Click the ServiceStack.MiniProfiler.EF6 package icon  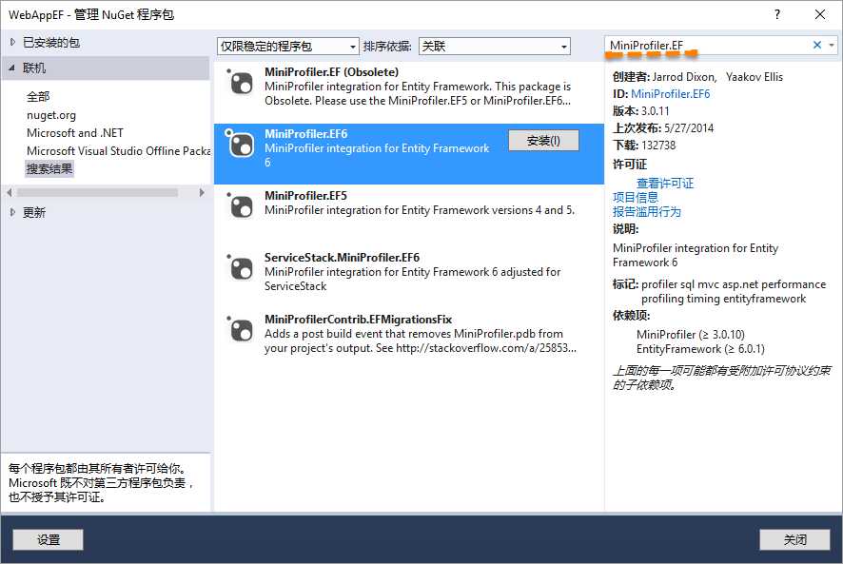click(241, 268)
